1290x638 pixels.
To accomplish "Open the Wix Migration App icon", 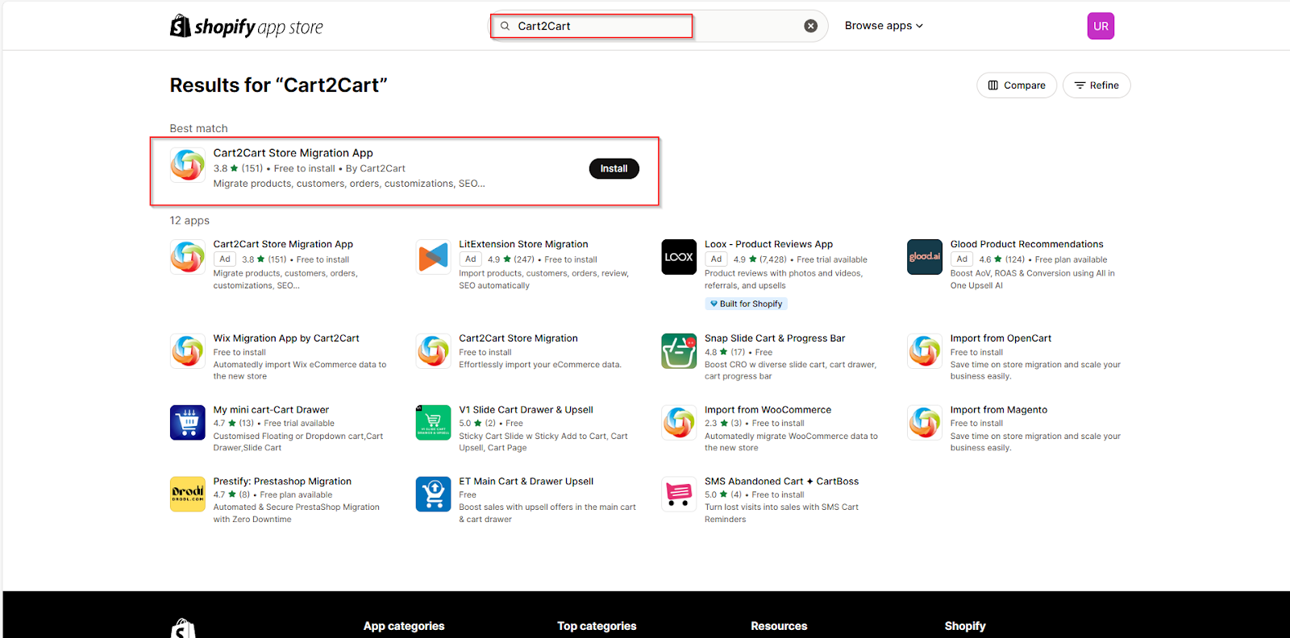I will coord(187,351).
